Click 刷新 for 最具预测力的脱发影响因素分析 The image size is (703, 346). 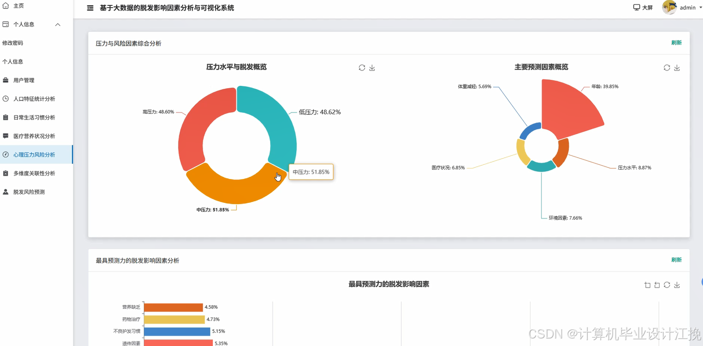676,260
